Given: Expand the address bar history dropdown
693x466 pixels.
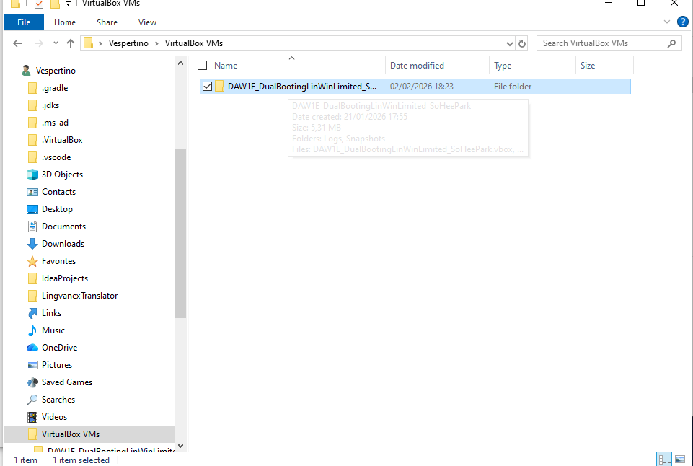Looking at the screenshot, I should click(510, 43).
